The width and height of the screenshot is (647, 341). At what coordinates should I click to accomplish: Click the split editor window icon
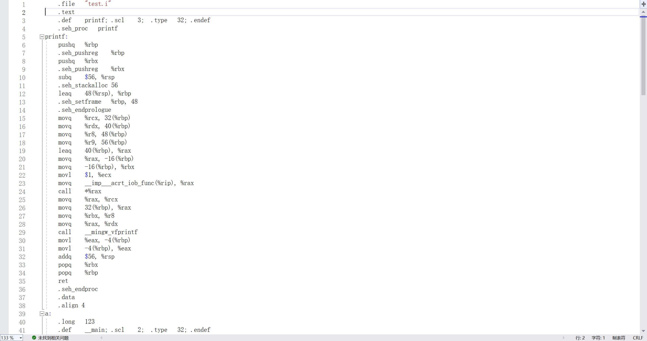pos(643,4)
